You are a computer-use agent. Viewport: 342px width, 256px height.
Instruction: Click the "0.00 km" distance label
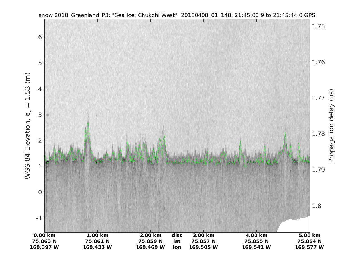(x=44, y=235)
